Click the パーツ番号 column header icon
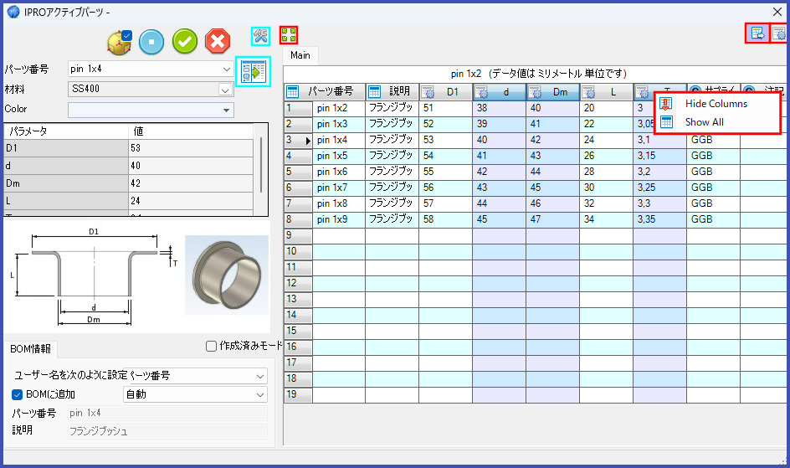790x468 pixels. (x=293, y=92)
